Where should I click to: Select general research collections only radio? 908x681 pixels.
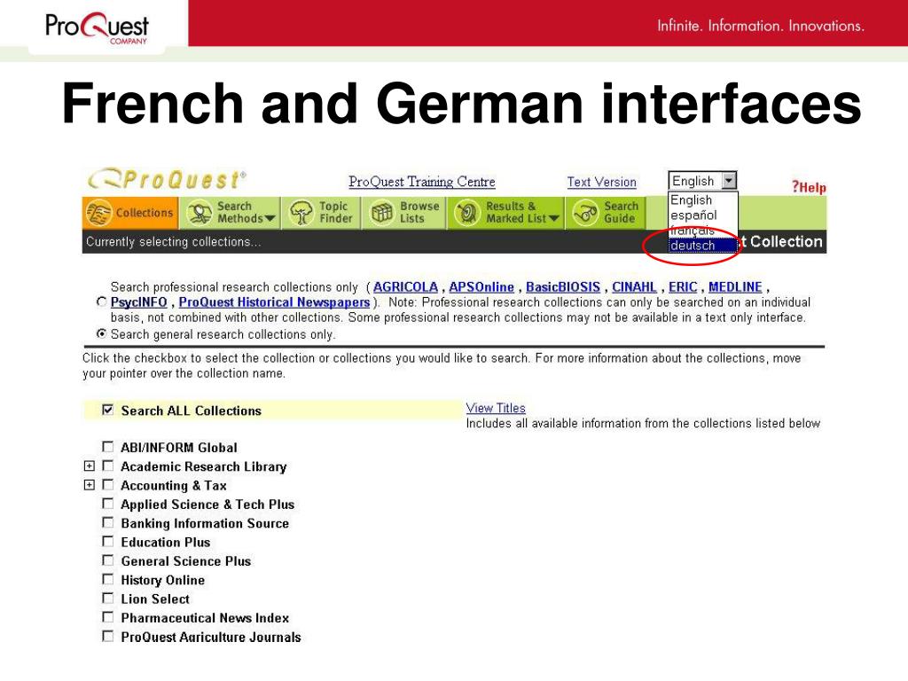(102, 333)
